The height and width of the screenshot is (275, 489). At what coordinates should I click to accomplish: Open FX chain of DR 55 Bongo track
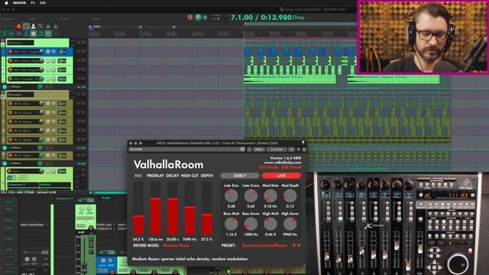pyautogui.click(x=62, y=121)
